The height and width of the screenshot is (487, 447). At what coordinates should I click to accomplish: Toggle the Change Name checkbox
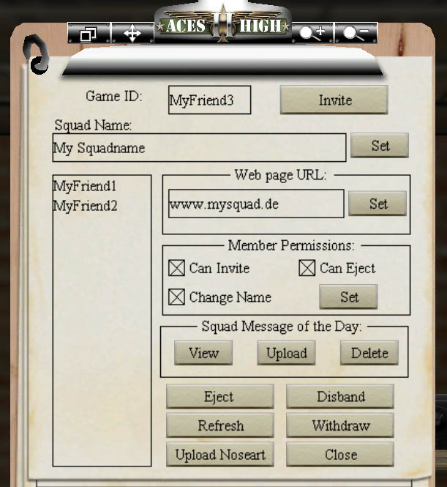pyautogui.click(x=176, y=297)
